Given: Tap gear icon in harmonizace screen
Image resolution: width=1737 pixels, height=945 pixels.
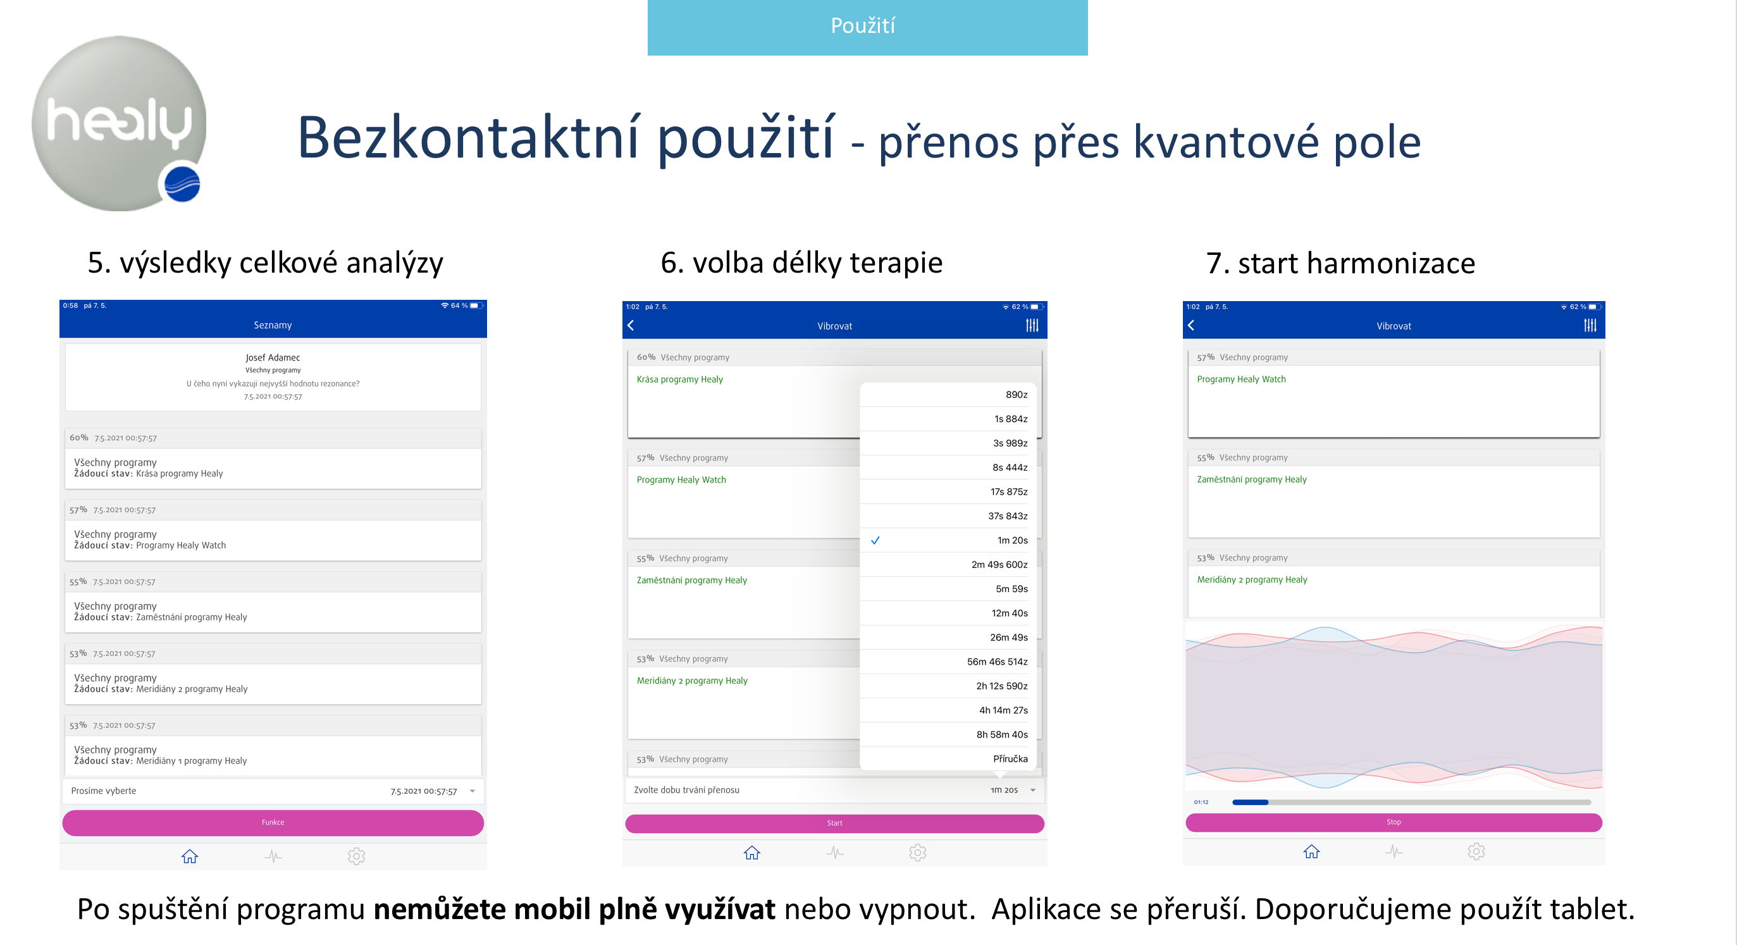Looking at the screenshot, I should (x=1476, y=851).
